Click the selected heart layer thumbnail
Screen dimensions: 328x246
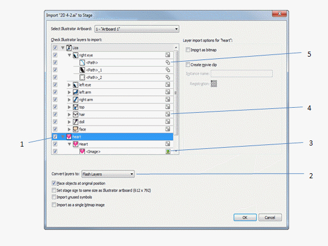pos(69,137)
